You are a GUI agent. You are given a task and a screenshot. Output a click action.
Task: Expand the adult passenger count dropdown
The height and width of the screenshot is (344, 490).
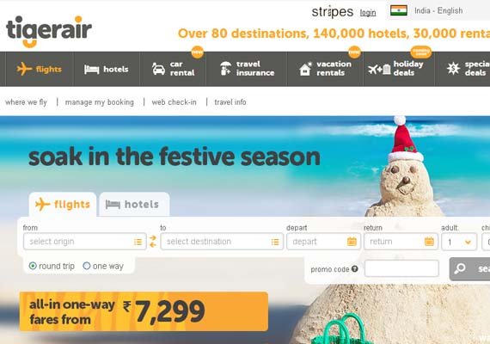pyautogui.click(x=459, y=242)
